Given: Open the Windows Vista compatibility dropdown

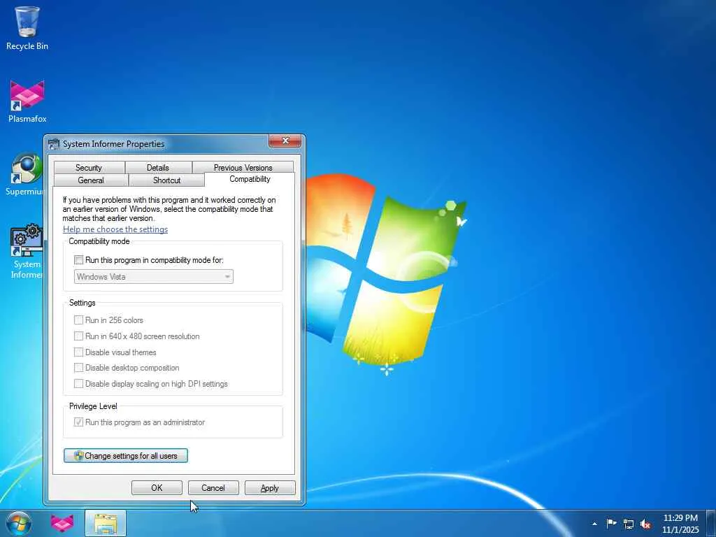Looking at the screenshot, I should [154, 276].
